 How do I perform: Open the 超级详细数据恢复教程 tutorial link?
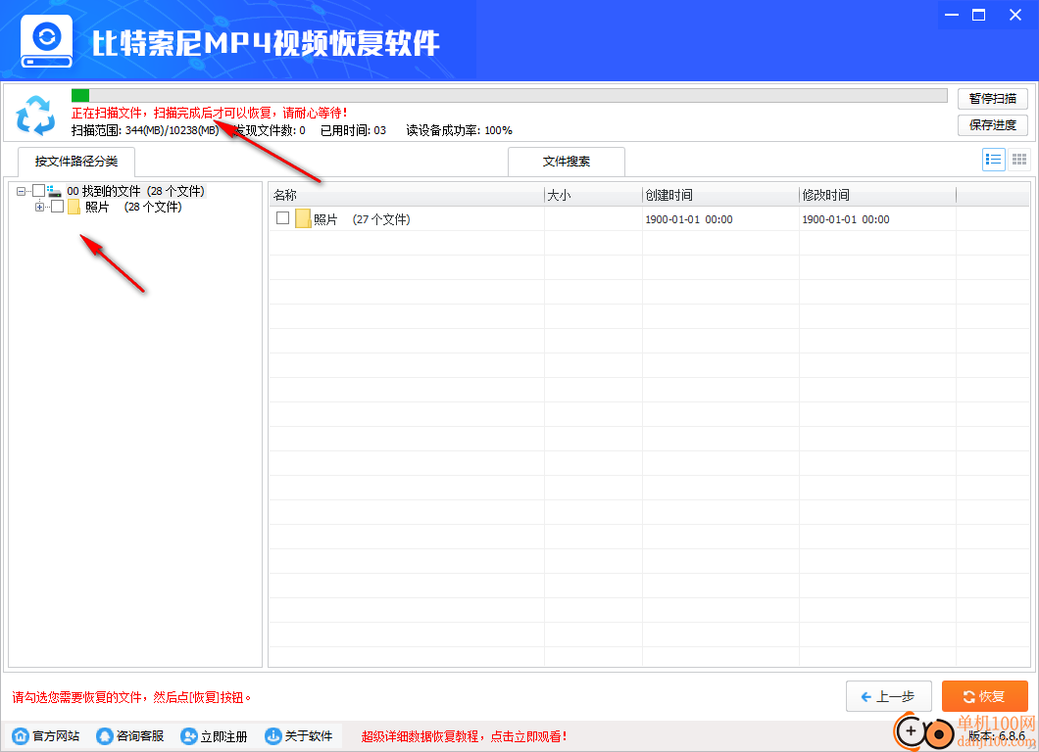[x=464, y=736]
